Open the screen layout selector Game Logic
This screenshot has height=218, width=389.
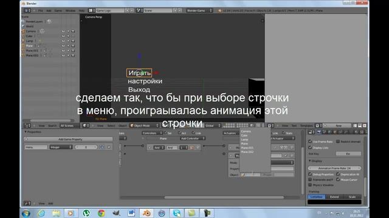click(x=109, y=11)
